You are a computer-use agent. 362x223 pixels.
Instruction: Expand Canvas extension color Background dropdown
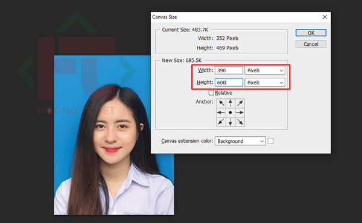pos(240,141)
